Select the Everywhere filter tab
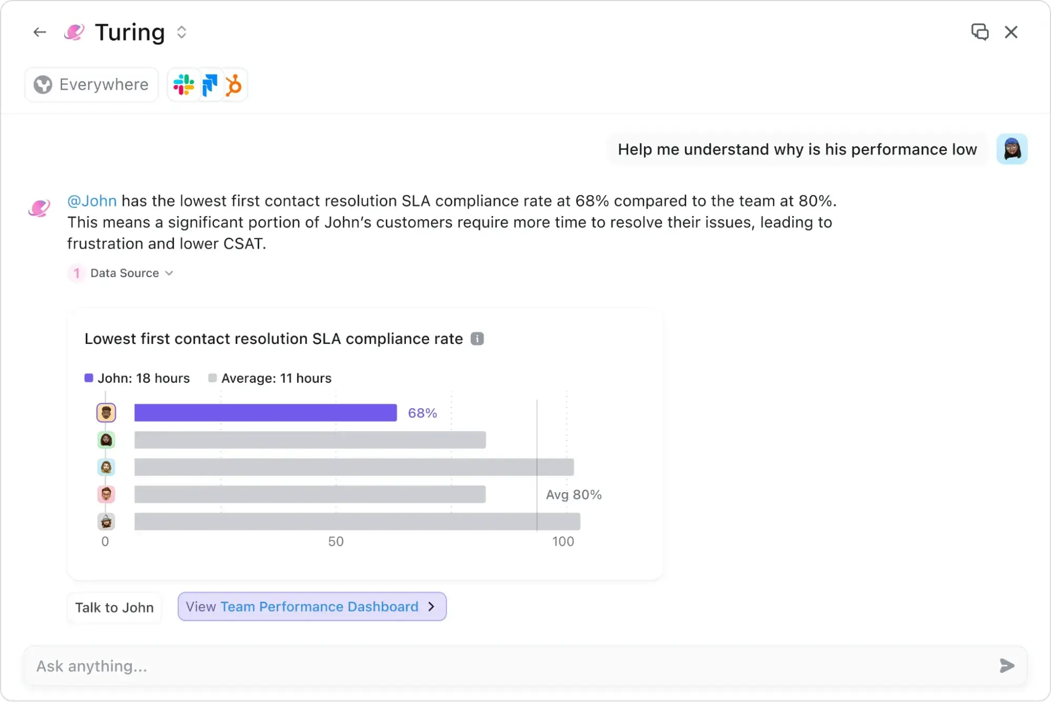Viewport: 1051px width, 702px height. click(90, 84)
